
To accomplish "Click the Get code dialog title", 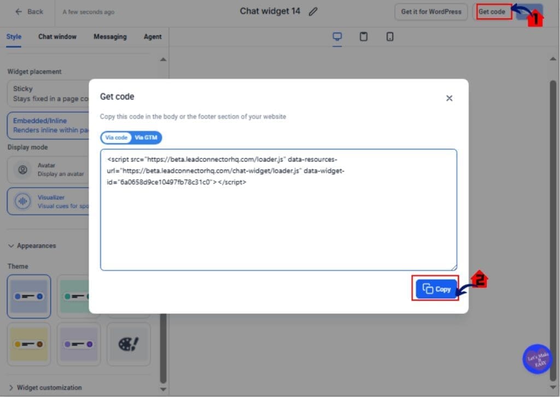I will coord(117,96).
